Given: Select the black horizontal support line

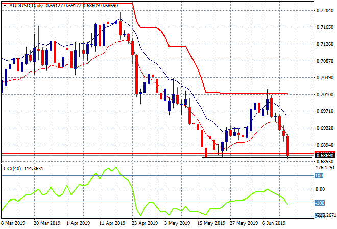Looking at the screenshot, I should (257, 158).
